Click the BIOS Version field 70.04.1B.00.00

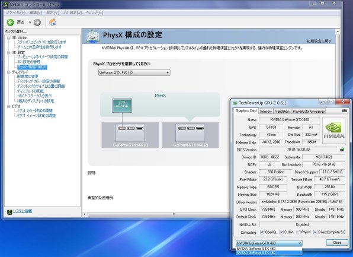click(x=299, y=150)
